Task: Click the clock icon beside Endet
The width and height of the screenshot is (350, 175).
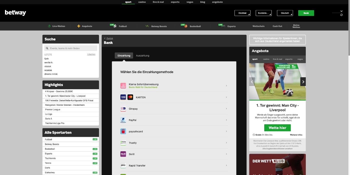Action: click(254, 135)
